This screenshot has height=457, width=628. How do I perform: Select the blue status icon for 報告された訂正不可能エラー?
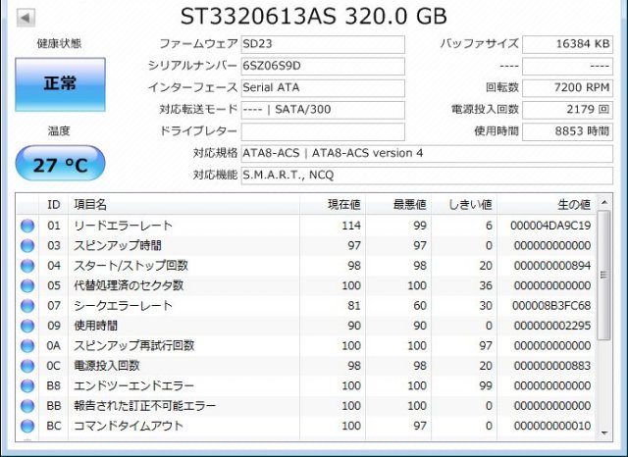(27, 406)
